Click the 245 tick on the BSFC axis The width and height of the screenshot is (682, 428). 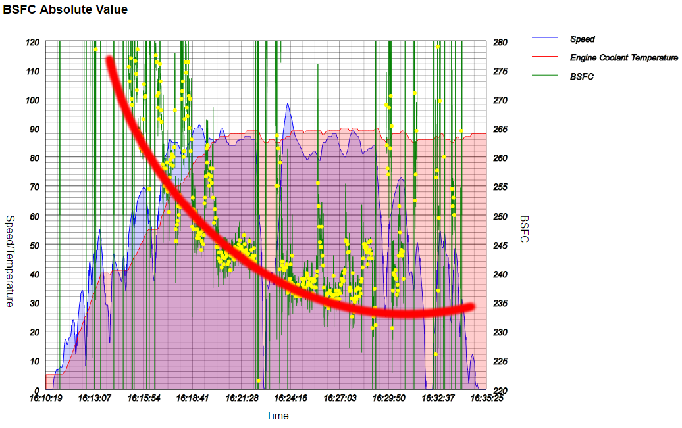500,245
